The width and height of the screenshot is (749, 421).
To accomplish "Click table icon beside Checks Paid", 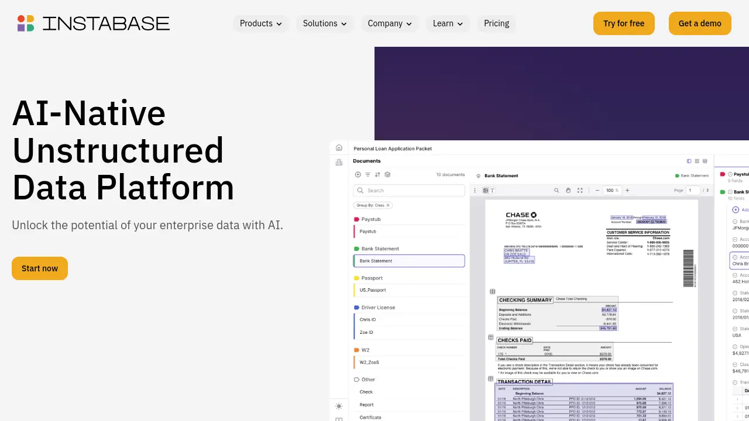I will (x=491, y=337).
